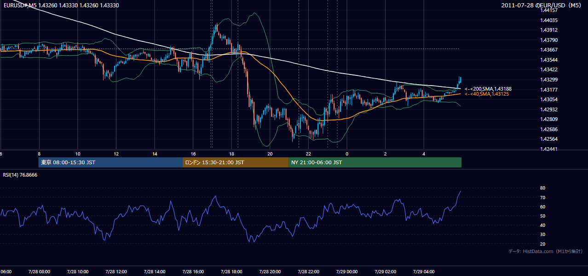Click price level 1.44035 on price axis
The image size is (588, 276).
pyautogui.click(x=548, y=20)
